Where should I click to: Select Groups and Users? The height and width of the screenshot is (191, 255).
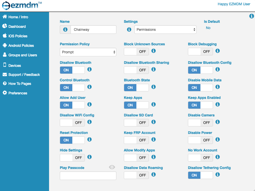coord(20,55)
